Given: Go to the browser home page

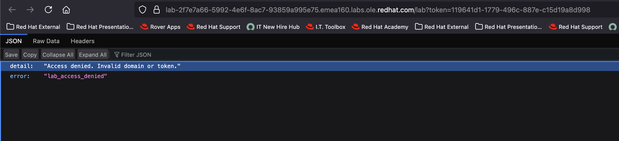Looking at the screenshot, I should click(x=66, y=10).
